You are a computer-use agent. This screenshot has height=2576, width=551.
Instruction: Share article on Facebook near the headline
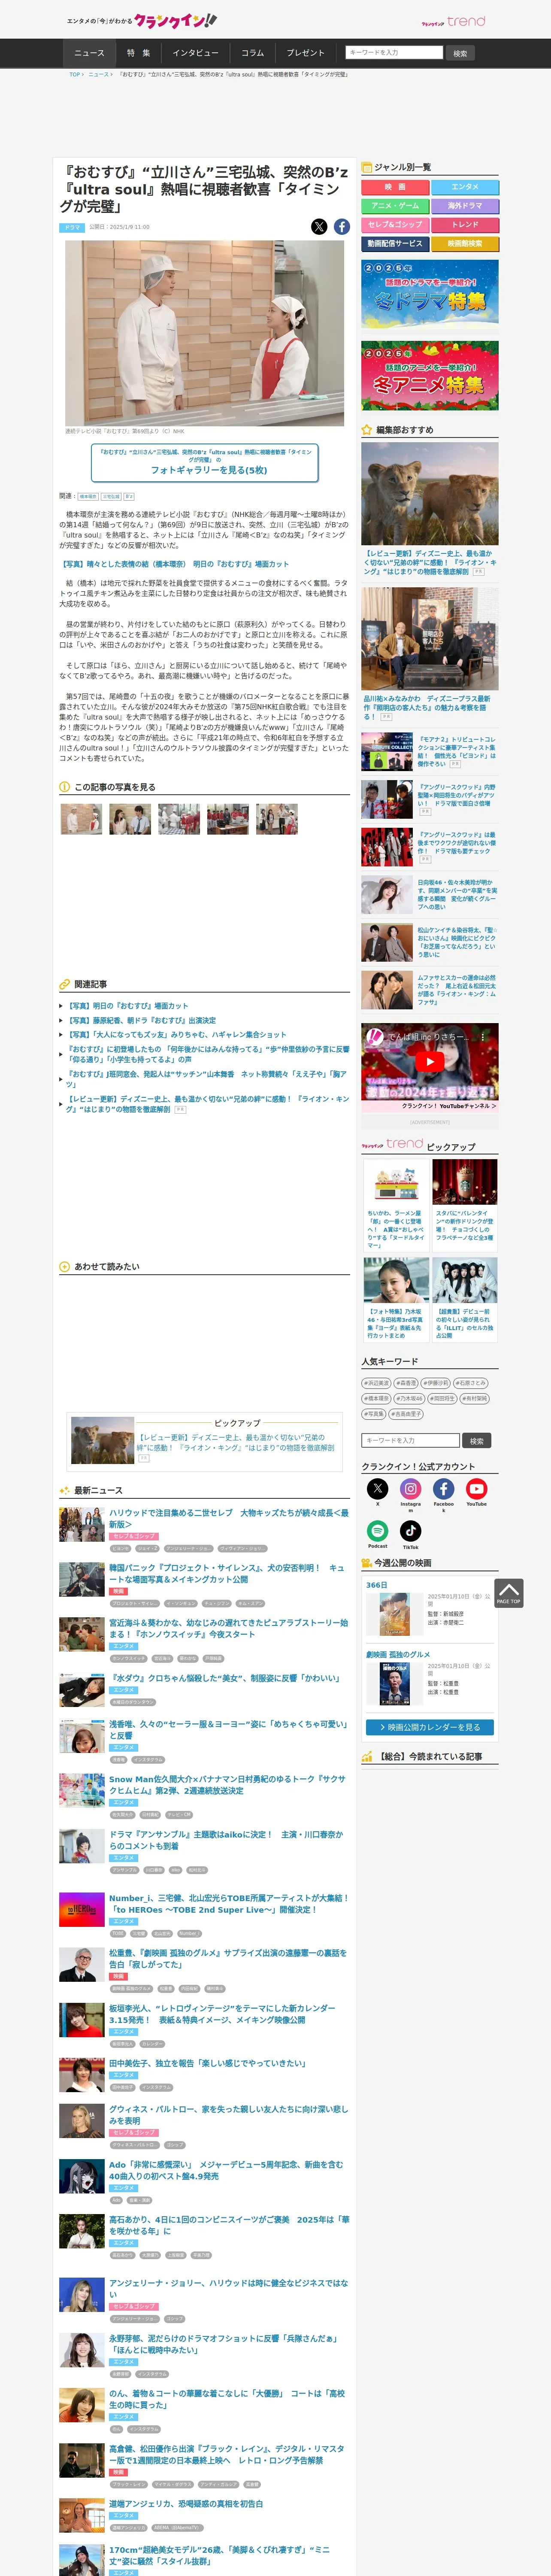pyautogui.click(x=342, y=227)
